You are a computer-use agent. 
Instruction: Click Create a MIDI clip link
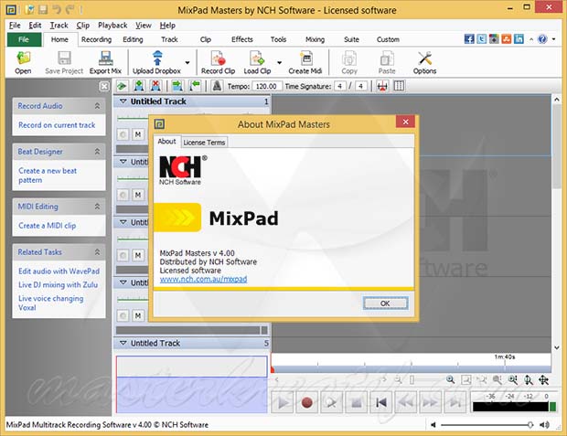47,226
